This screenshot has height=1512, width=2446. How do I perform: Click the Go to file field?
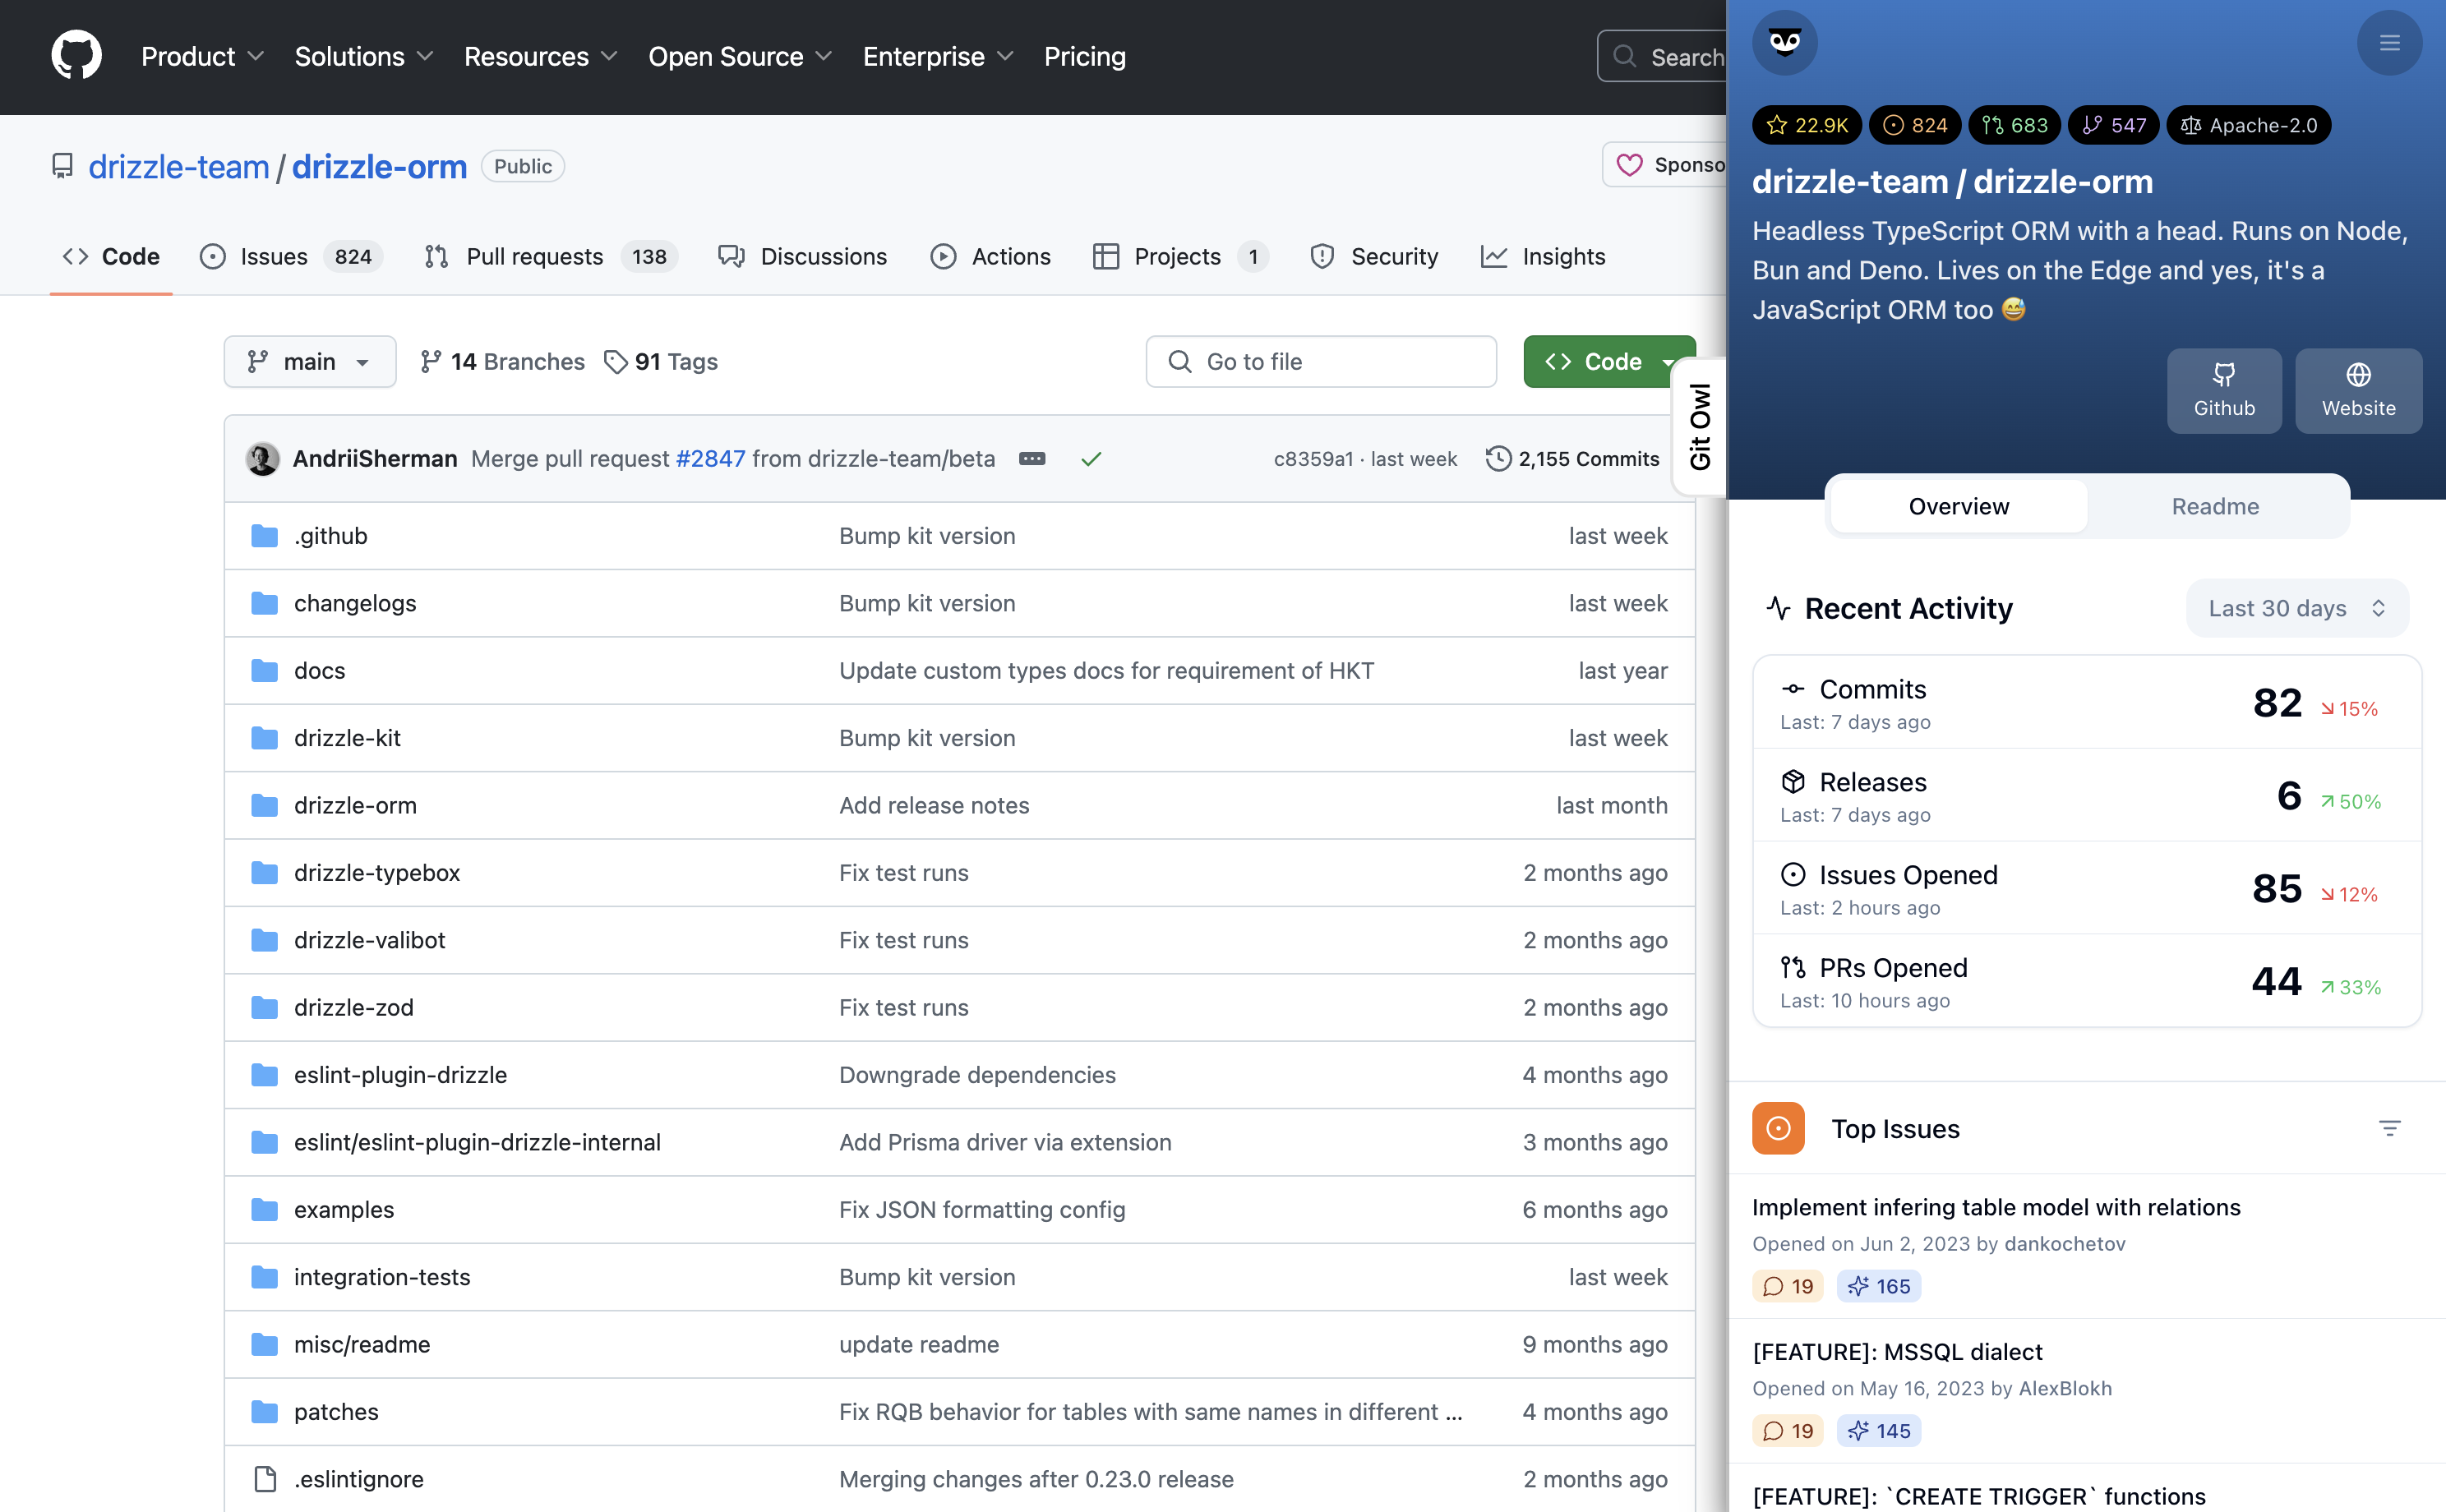tap(1320, 362)
